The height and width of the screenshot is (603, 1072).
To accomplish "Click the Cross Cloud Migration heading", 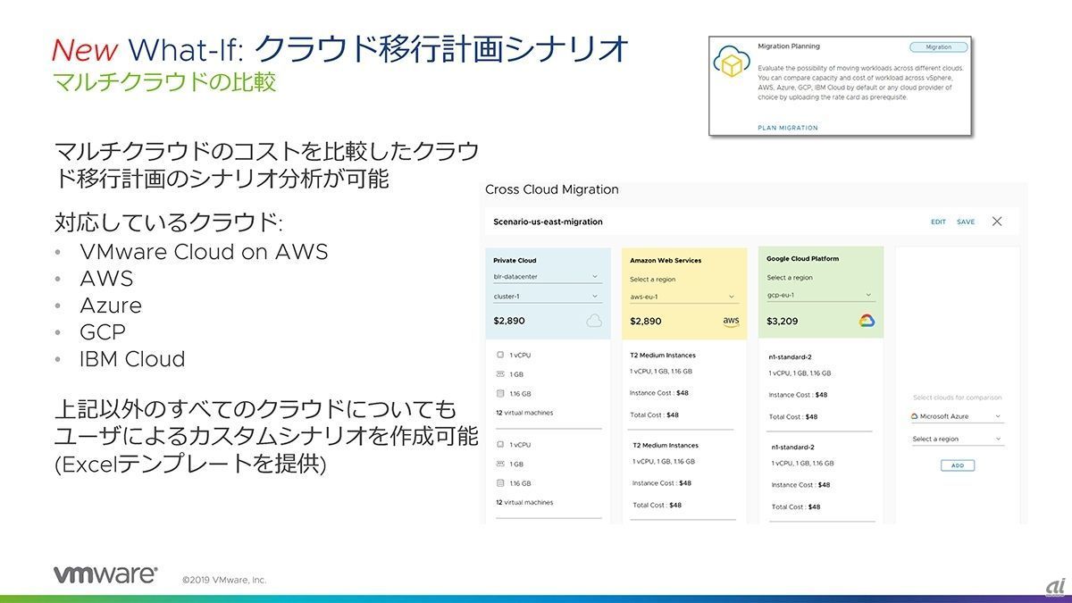I will coord(551,189).
